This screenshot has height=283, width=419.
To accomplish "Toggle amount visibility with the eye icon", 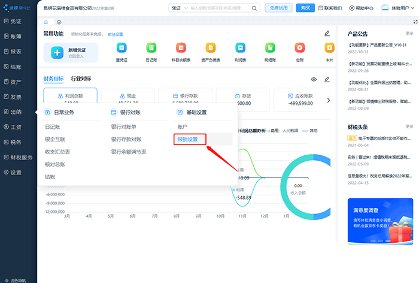I will click(x=314, y=80).
